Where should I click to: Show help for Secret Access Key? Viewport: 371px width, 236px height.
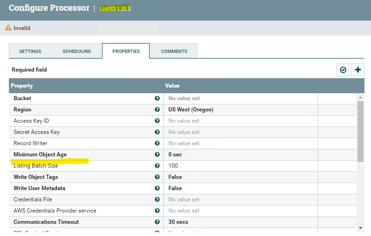pyautogui.click(x=157, y=132)
